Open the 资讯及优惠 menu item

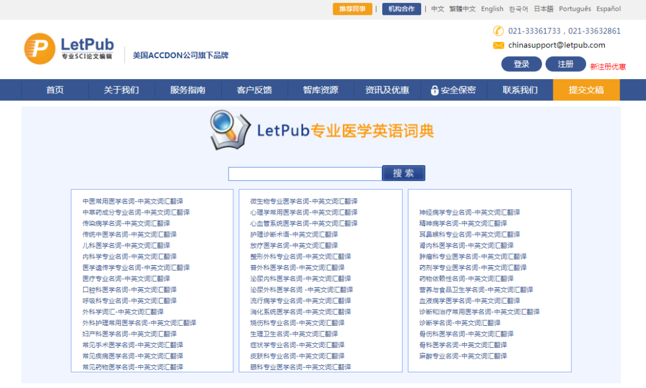tap(387, 90)
